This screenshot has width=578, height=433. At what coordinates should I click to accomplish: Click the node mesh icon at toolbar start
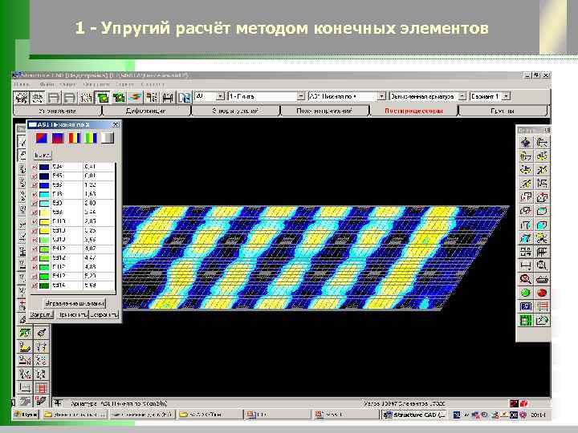(22, 98)
